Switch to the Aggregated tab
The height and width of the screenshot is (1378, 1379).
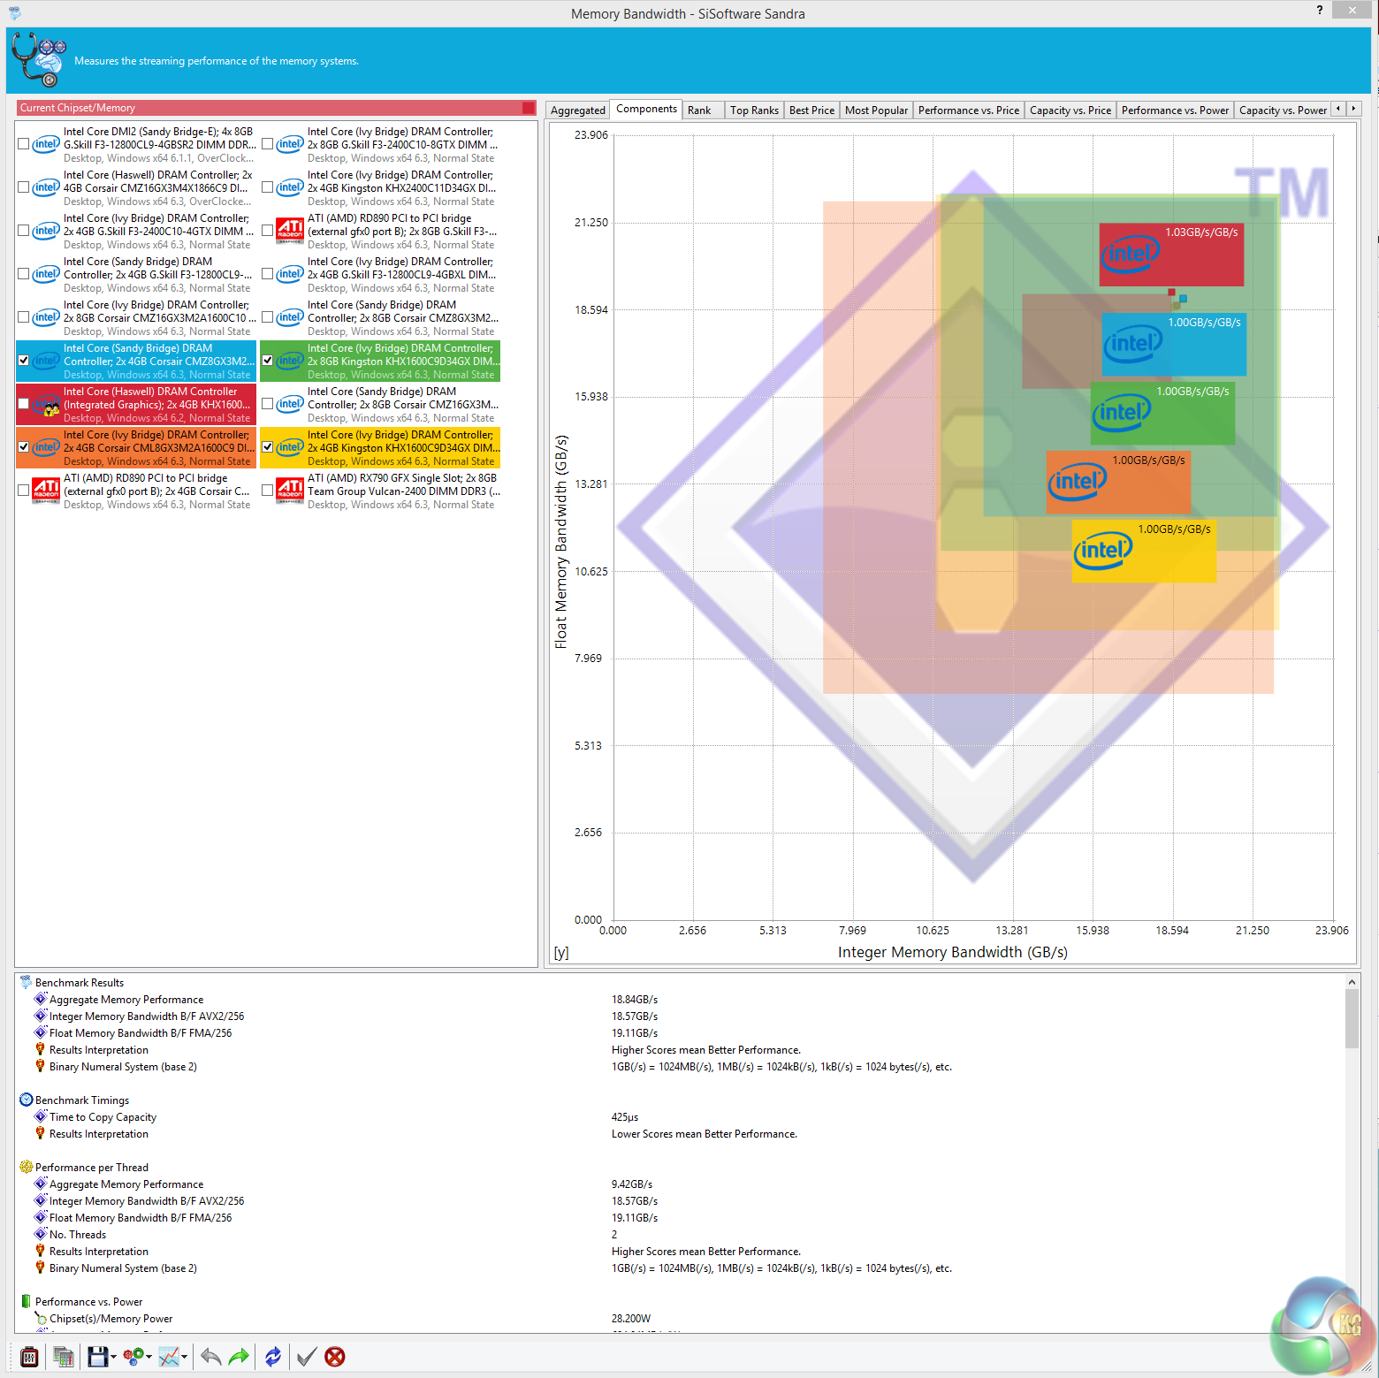pyautogui.click(x=578, y=110)
